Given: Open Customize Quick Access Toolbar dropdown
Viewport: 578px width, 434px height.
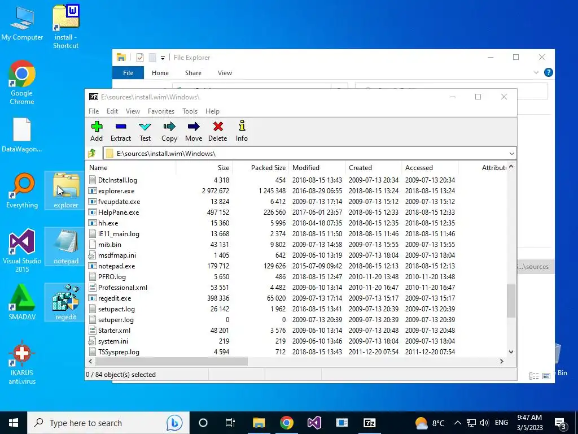Looking at the screenshot, I should coord(163,58).
